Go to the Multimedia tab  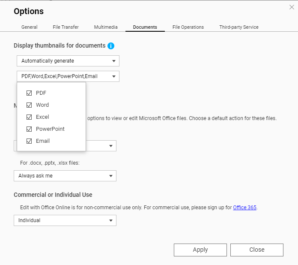click(x=106, y=27)
